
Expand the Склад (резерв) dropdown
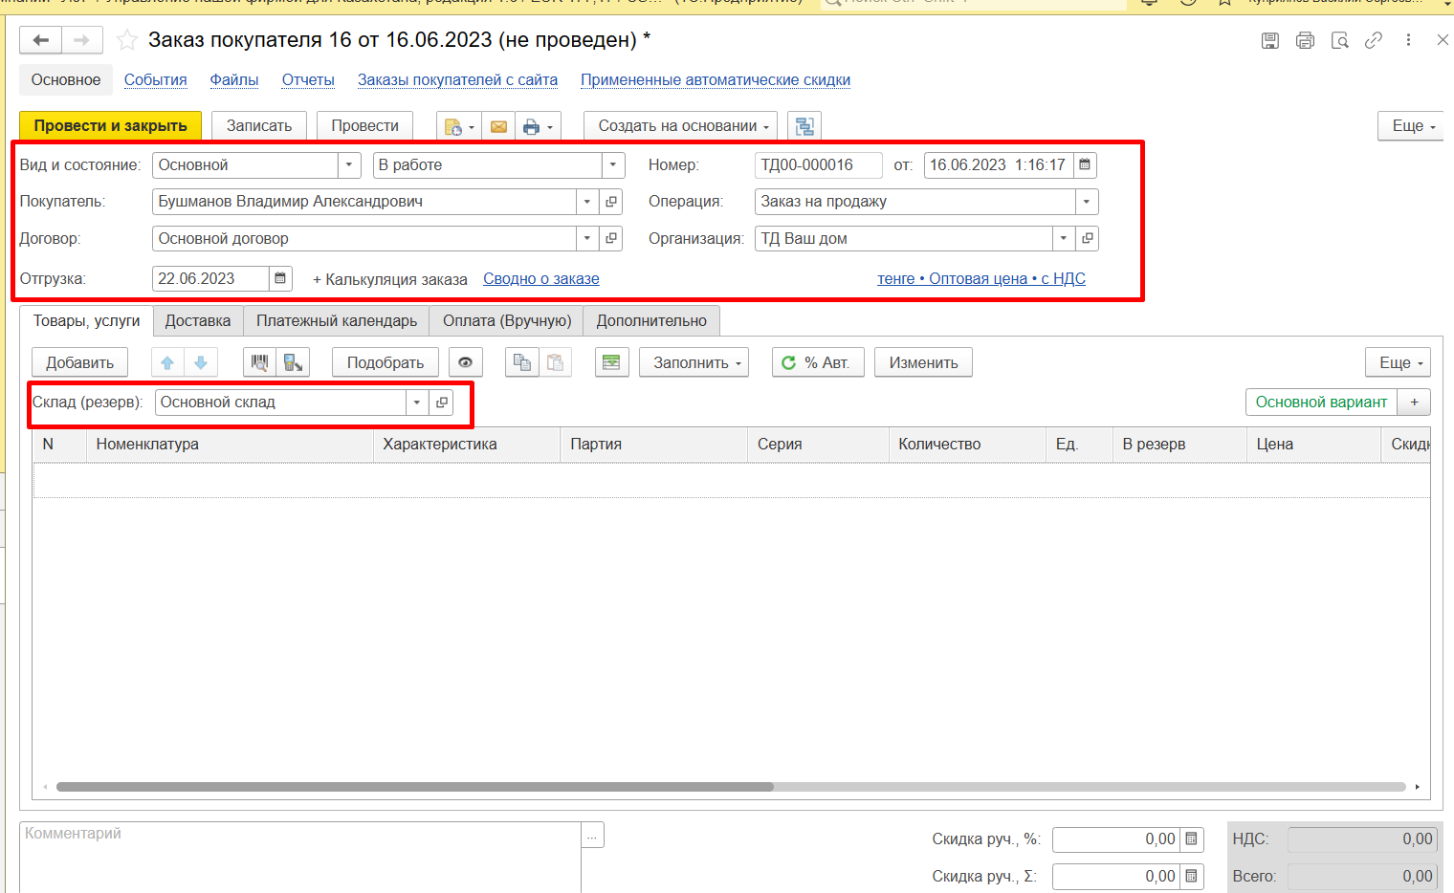pyautogui.click(x=417, y=403)
